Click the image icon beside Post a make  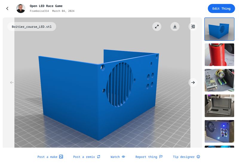61,157
